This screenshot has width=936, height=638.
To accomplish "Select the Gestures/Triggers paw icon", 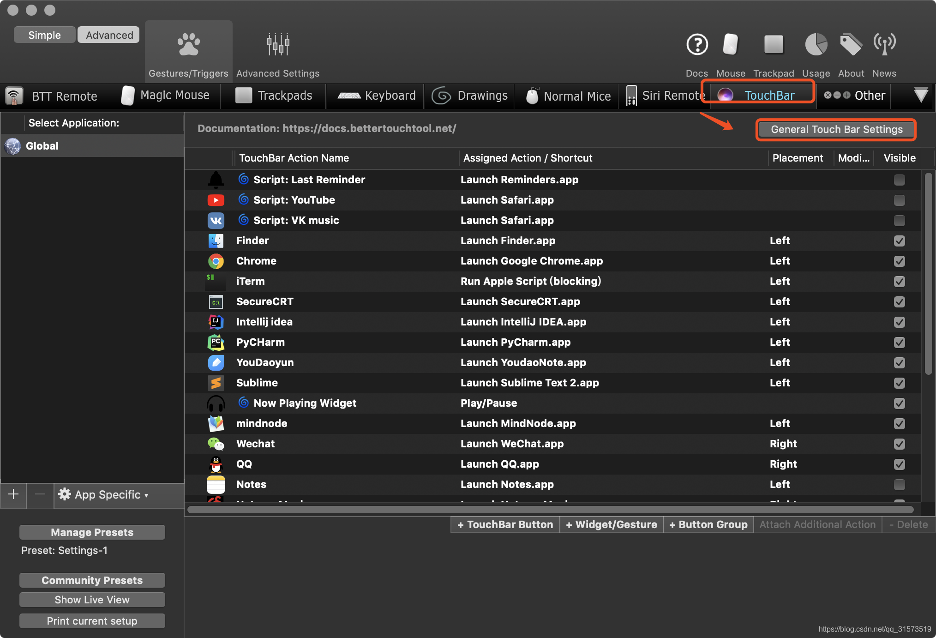I will point(188,45).
